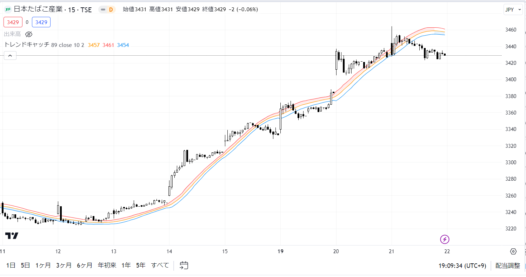Collapse the indicator legend with the chevron
The height and width of the screenshot is (277, 526).
point(10,55)
